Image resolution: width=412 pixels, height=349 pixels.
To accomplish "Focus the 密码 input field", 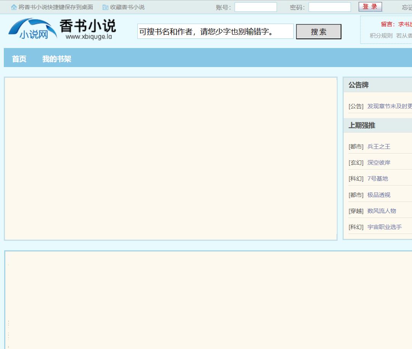I will click(x=330, y=7).
